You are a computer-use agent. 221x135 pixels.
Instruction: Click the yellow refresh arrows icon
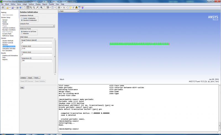tap(70, 7)
